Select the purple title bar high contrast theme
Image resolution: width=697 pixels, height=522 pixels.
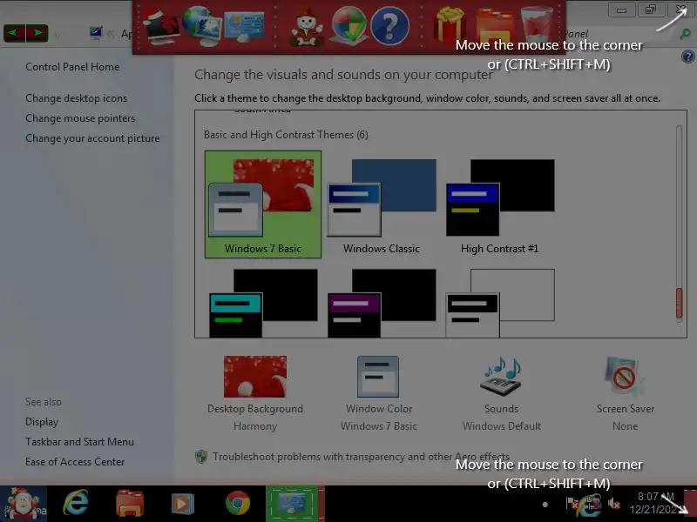pos(382,303)
